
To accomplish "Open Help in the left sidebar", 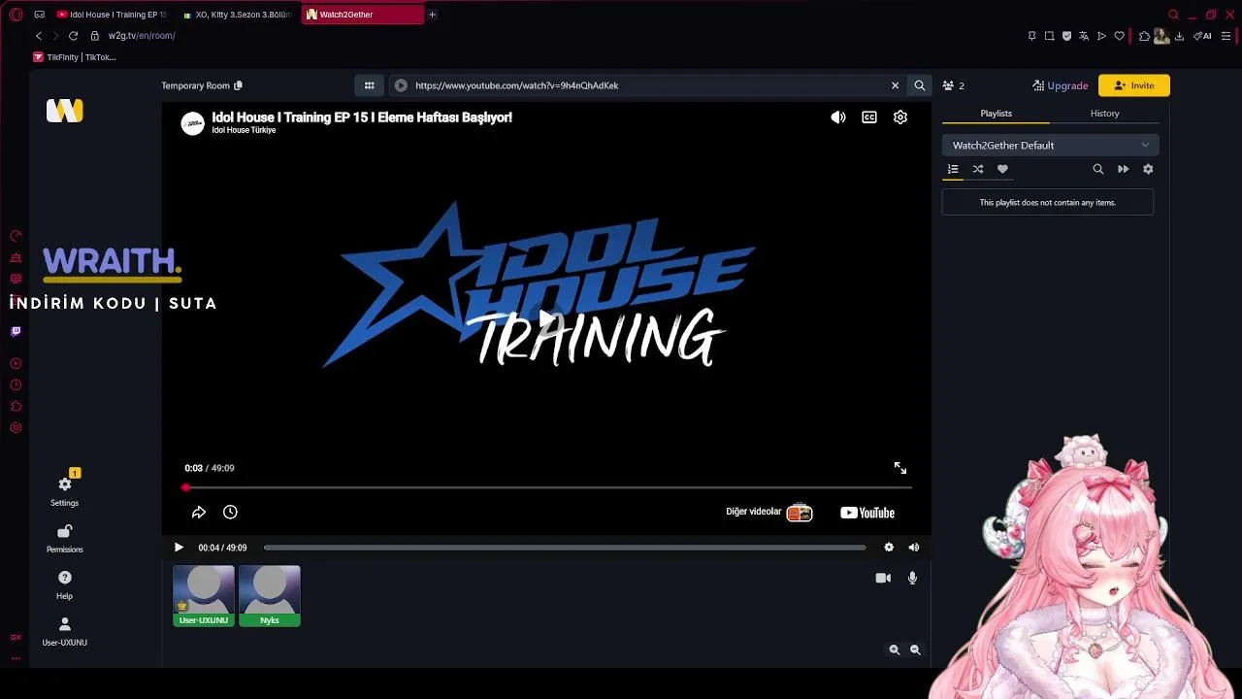I will [65, 584].
